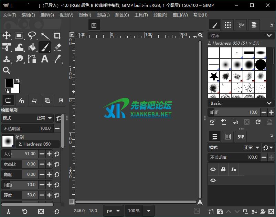The image size is (276, 217).
Task: Click the refresh brushes button
Action: point(258,122)
